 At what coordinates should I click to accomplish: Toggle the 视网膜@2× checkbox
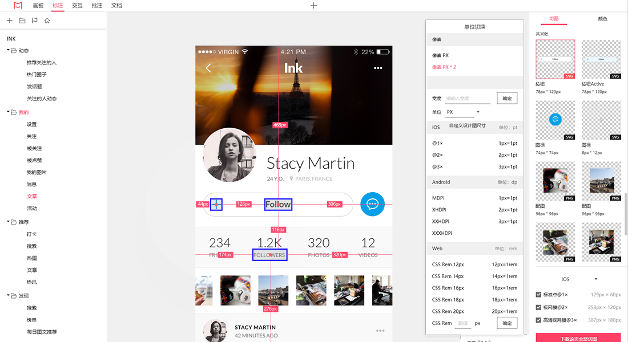tap(538, 307)
